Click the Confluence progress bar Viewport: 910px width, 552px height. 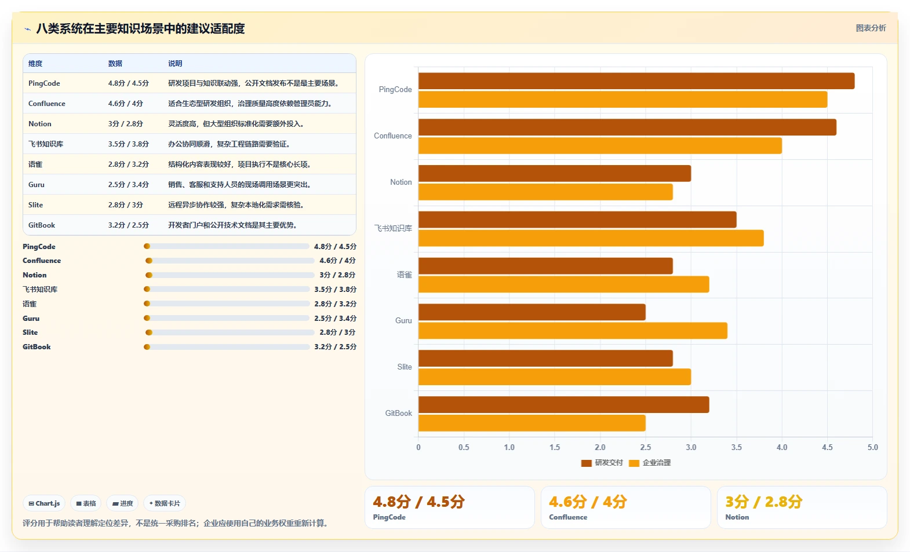click(x=230, y=261)
